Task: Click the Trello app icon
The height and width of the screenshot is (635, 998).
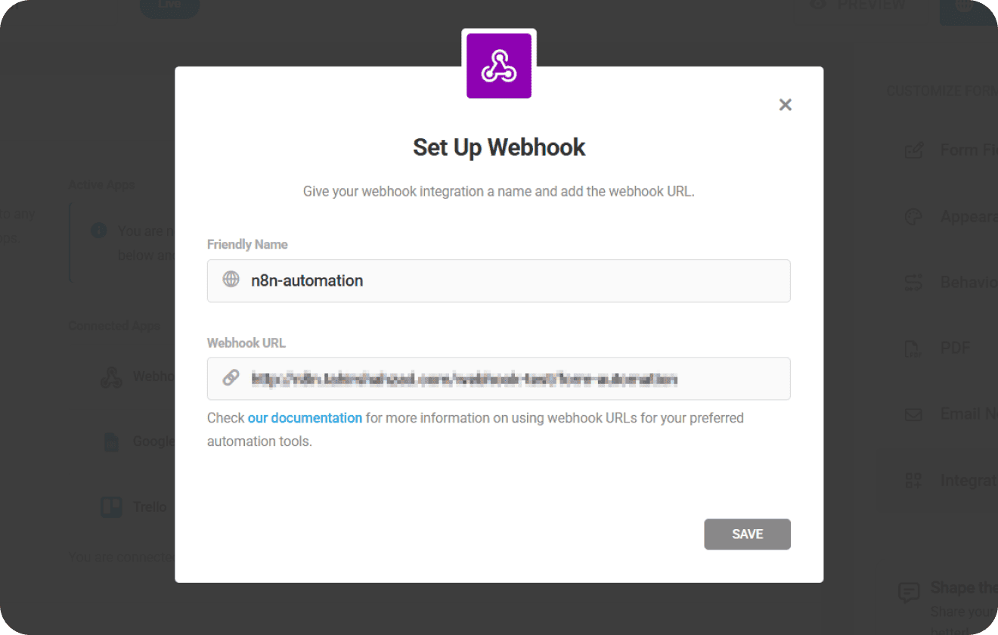Action: click(112, 506)
